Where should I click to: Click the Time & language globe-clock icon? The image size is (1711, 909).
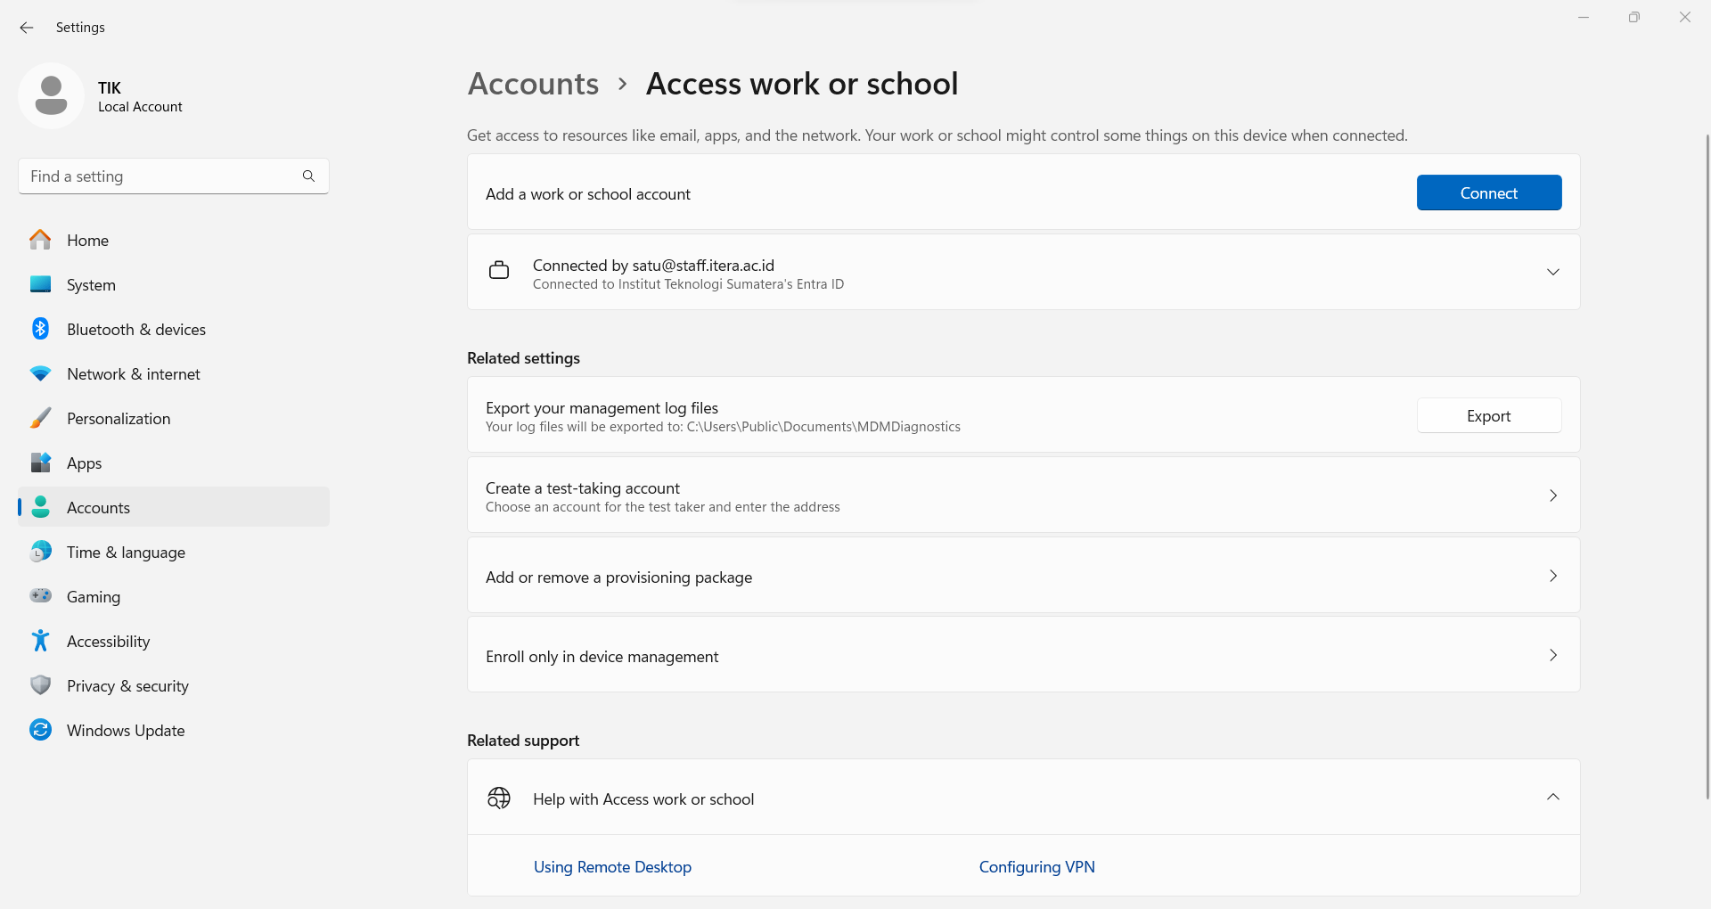pyautogui.click(x=40, y=552)
